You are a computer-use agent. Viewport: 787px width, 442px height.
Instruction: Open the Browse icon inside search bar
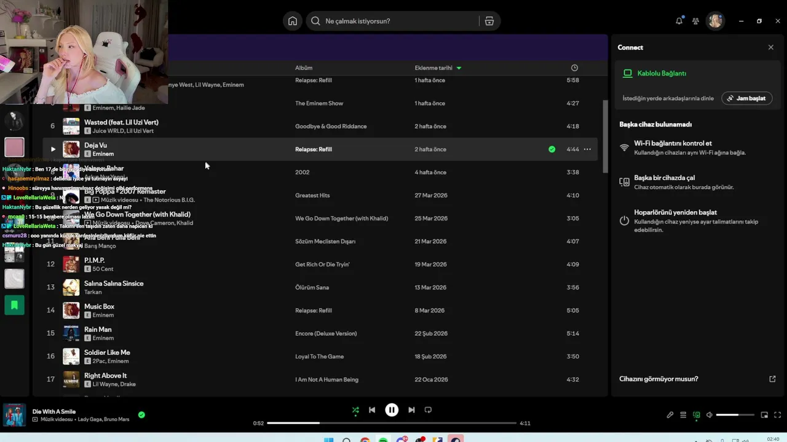click(x=489, y=21)
